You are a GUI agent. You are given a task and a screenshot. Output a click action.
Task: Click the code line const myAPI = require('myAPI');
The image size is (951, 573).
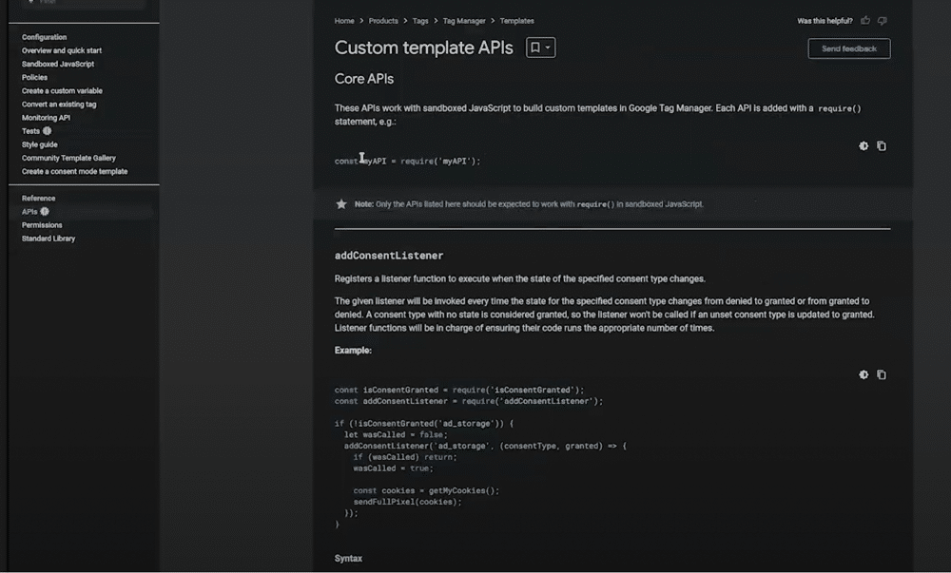pos(408,162)
